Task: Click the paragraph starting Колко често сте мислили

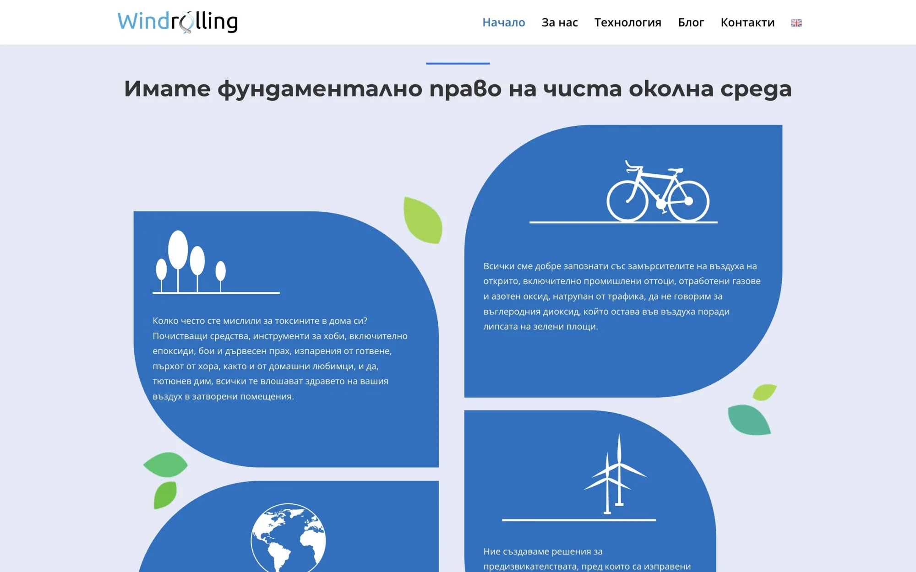Action: tap(280, 358)
